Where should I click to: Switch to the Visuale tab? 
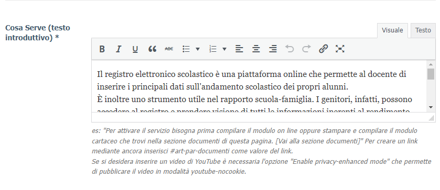(x=392, y=30)
